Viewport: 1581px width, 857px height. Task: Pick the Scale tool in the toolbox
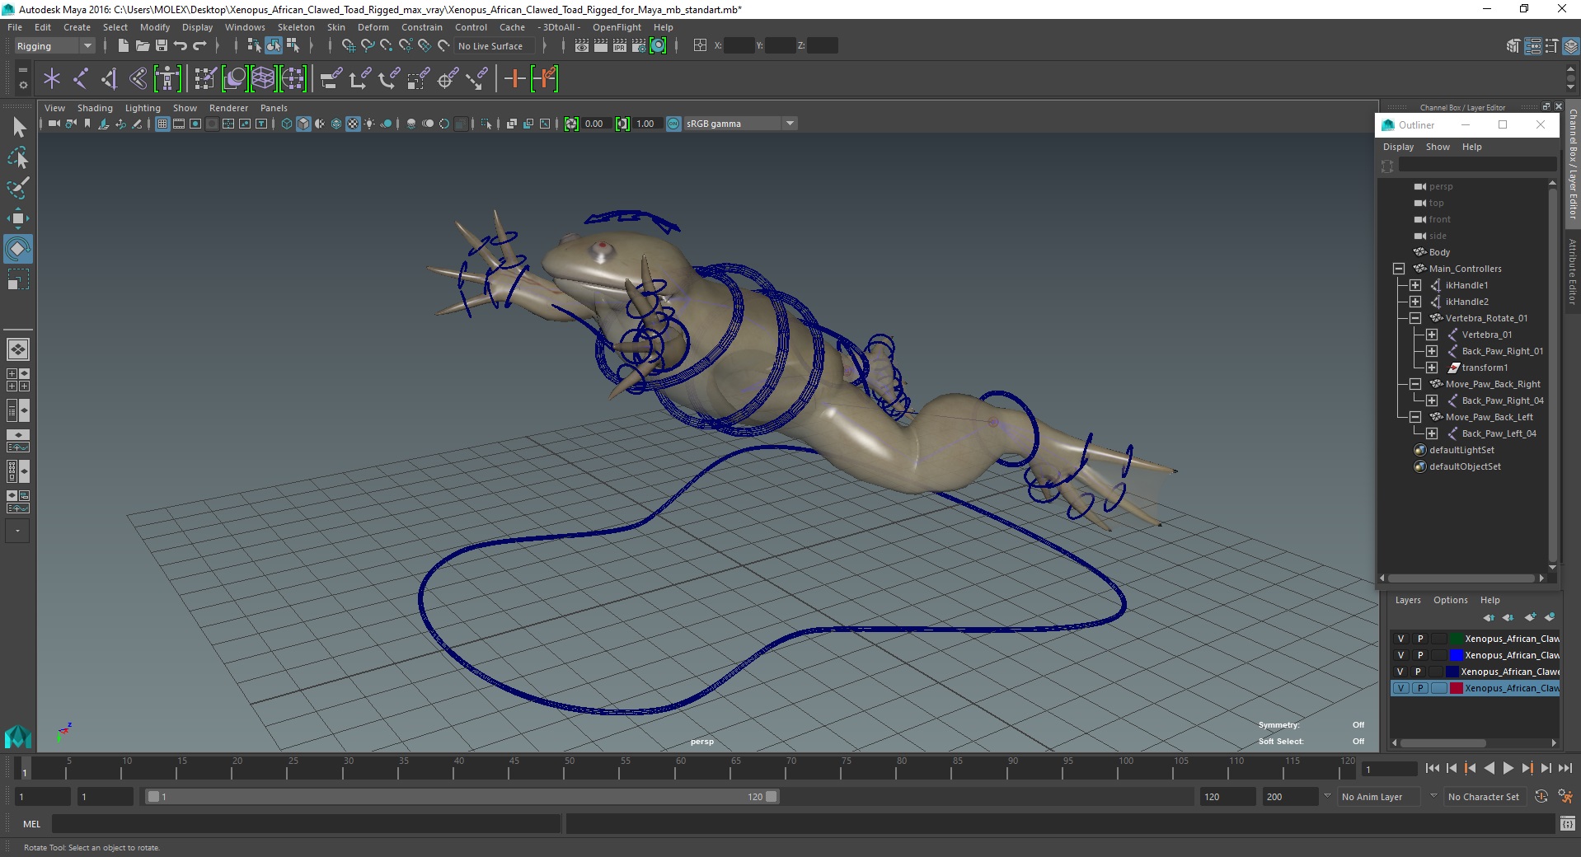tap(17, 279)
